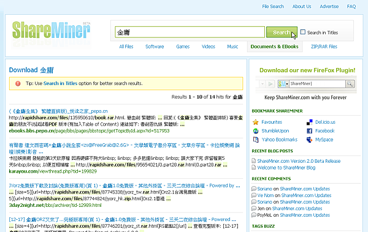
Task: Click the comment bubble icon next to Ve Nom
Action: click(x=253, y=195)
